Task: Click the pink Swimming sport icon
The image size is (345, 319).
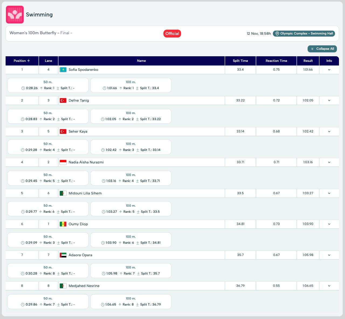Action: pos(15,15)
